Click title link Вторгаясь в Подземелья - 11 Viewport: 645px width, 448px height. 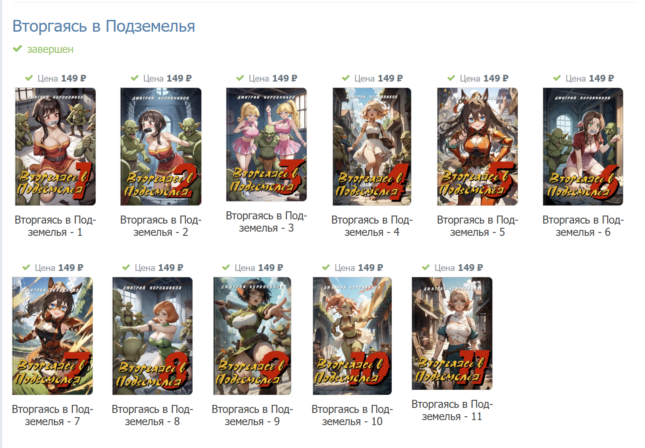pyautogui.click(x=452, y=410)
